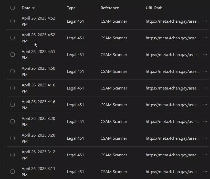Select the second 3:20 PM row checkbox
This screenshot has width=210, height=179.
[13, 138]
